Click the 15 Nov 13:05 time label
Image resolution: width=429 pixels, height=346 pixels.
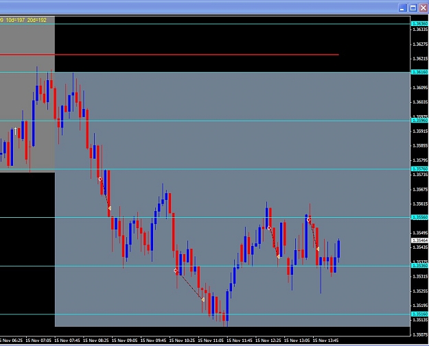297,341
